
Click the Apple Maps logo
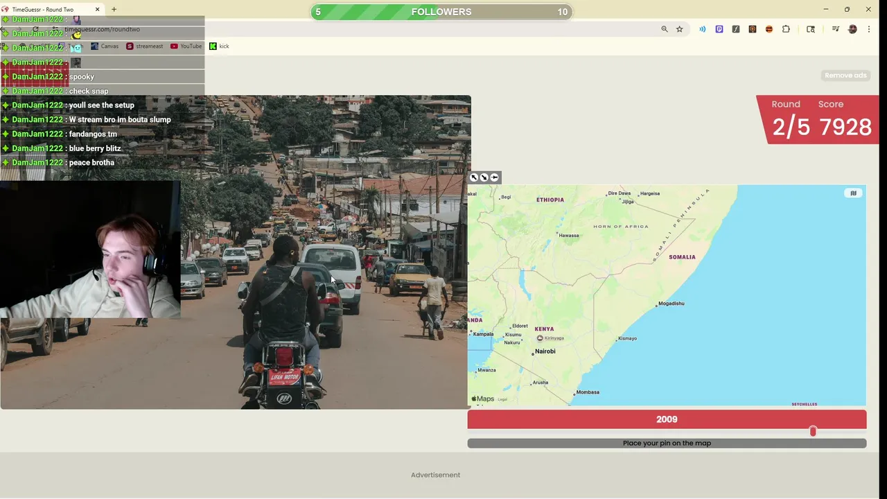tap(483, 399)
